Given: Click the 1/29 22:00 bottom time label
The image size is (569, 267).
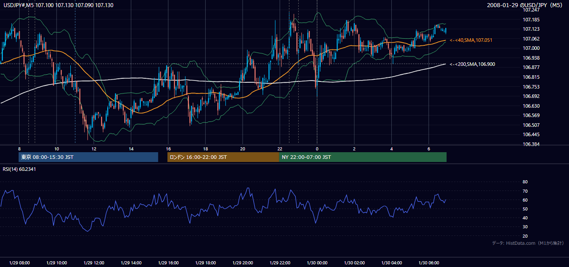Looking at the screenshot, I should tap(280, 263).
